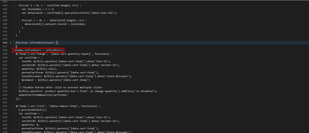Click the highlighted window.refreshCart assignment line

click(38, 50)
